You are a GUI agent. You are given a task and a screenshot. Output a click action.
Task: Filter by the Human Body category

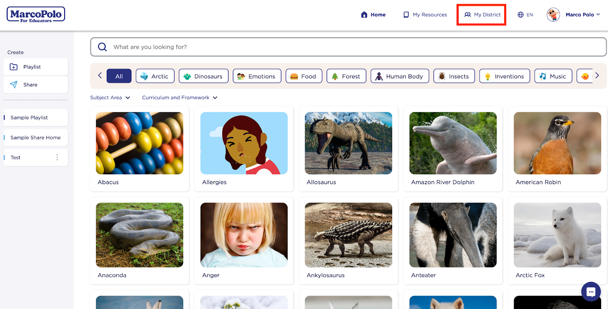click(400, 76)
